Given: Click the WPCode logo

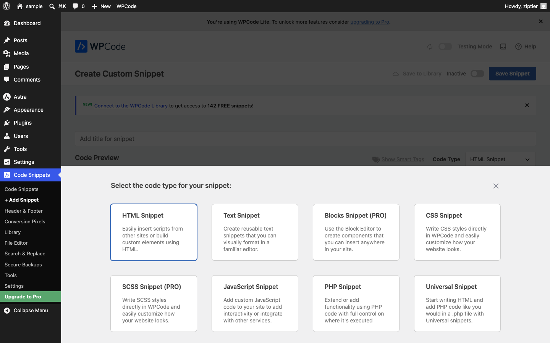Looking at the screenshot, I should [100, 46].
